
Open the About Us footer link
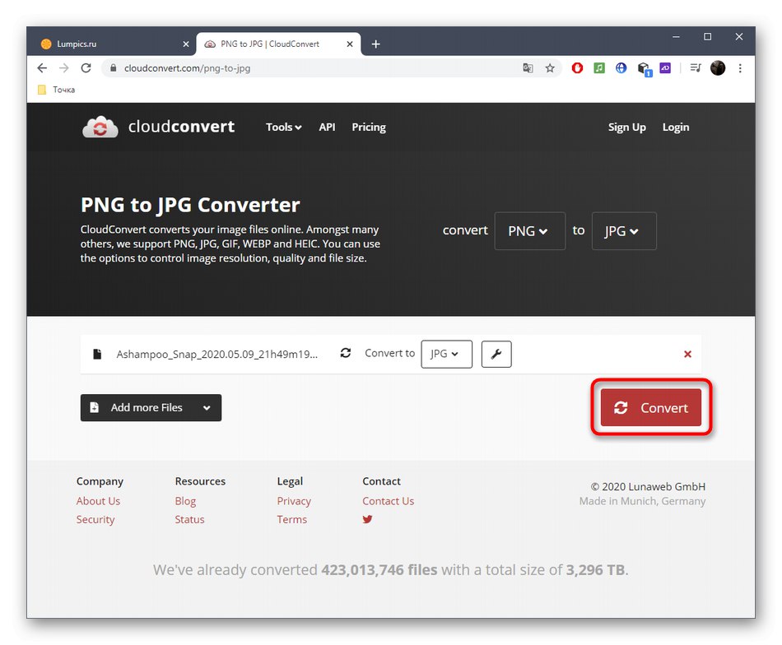(x=98, y=501)
